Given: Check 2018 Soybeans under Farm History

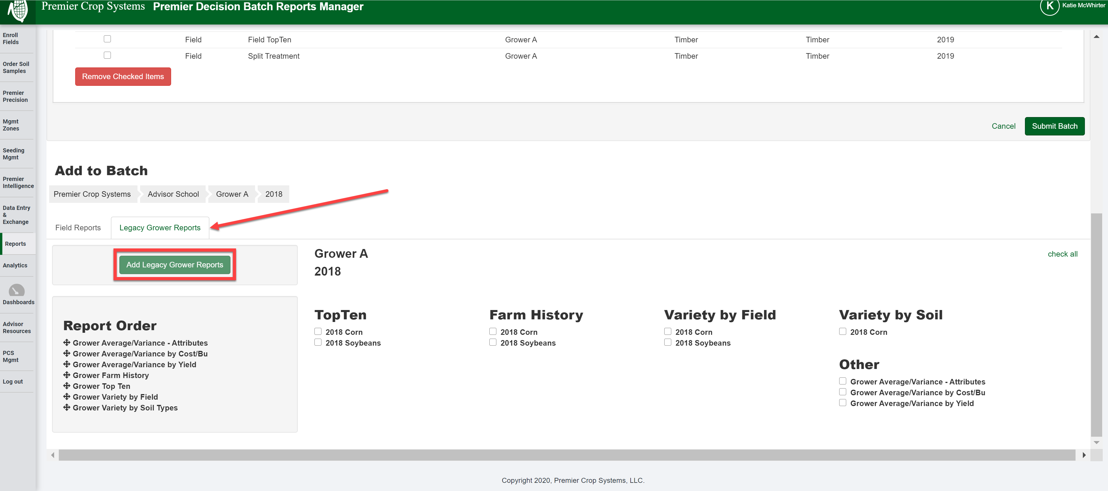Looking at the screenshot, I should (x=493, y=342).
